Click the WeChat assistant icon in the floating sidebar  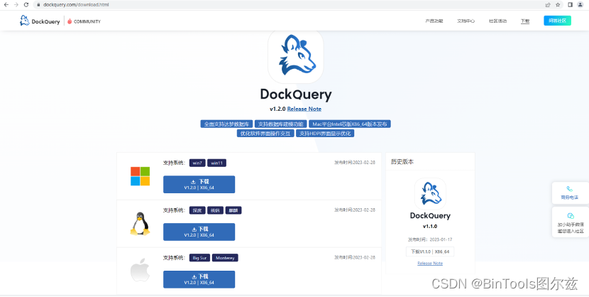[x=571, y=216]
